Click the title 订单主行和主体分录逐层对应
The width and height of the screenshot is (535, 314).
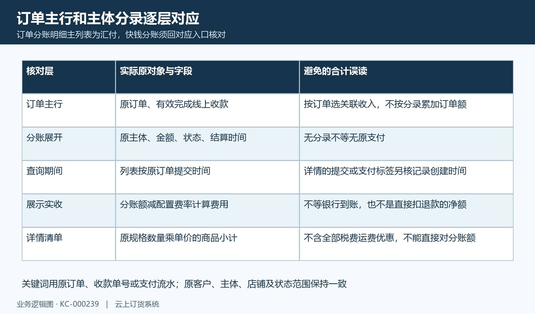coord(108,18)
